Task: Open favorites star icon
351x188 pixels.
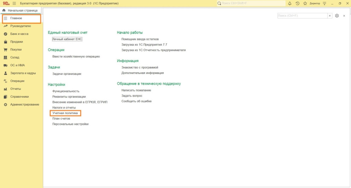Action: [x=305, y=3]
